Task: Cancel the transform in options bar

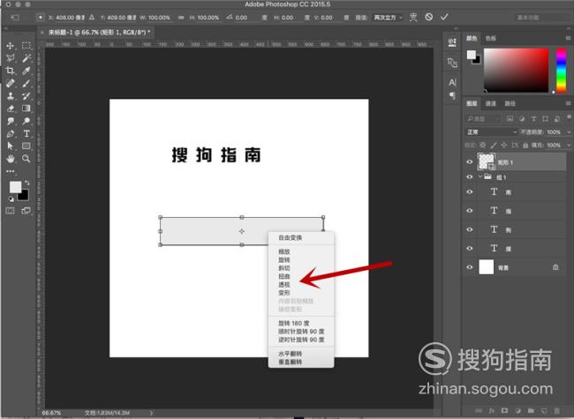Action: coord(428,17)
